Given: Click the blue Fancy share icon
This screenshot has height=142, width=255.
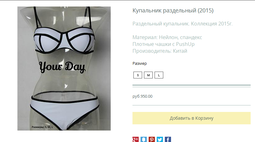Looking at the screenshot, I should tap(144, 140).
